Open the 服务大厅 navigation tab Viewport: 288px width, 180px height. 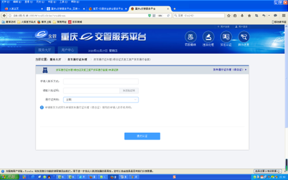45,50
